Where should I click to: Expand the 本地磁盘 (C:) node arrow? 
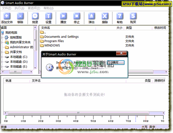(2, 57)
